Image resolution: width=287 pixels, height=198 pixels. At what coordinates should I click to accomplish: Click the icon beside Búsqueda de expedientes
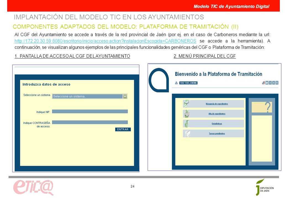[x=186, y=104]
